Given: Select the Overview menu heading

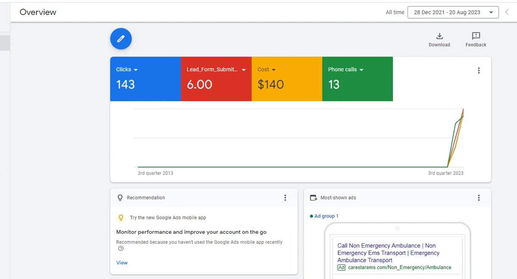Looking at the screenshot, I should tap(37, 12).
